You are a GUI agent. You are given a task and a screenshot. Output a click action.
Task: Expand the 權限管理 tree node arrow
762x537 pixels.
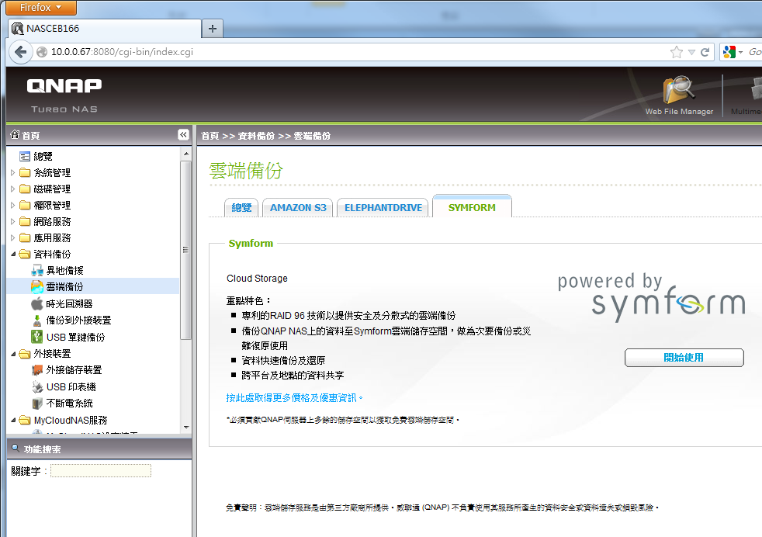click(x=12, y=205)
